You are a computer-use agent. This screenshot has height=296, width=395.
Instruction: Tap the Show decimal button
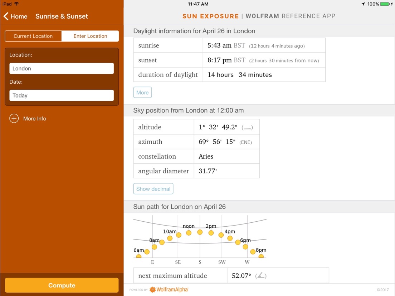tap(153, 189)
